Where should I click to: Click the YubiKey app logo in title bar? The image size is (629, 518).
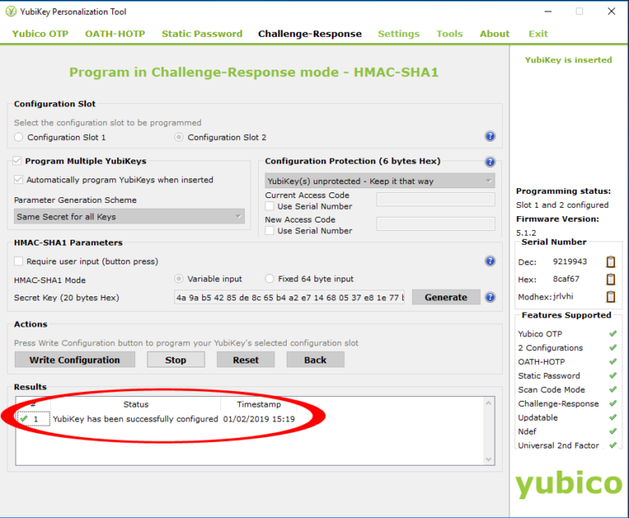(11, 11)
